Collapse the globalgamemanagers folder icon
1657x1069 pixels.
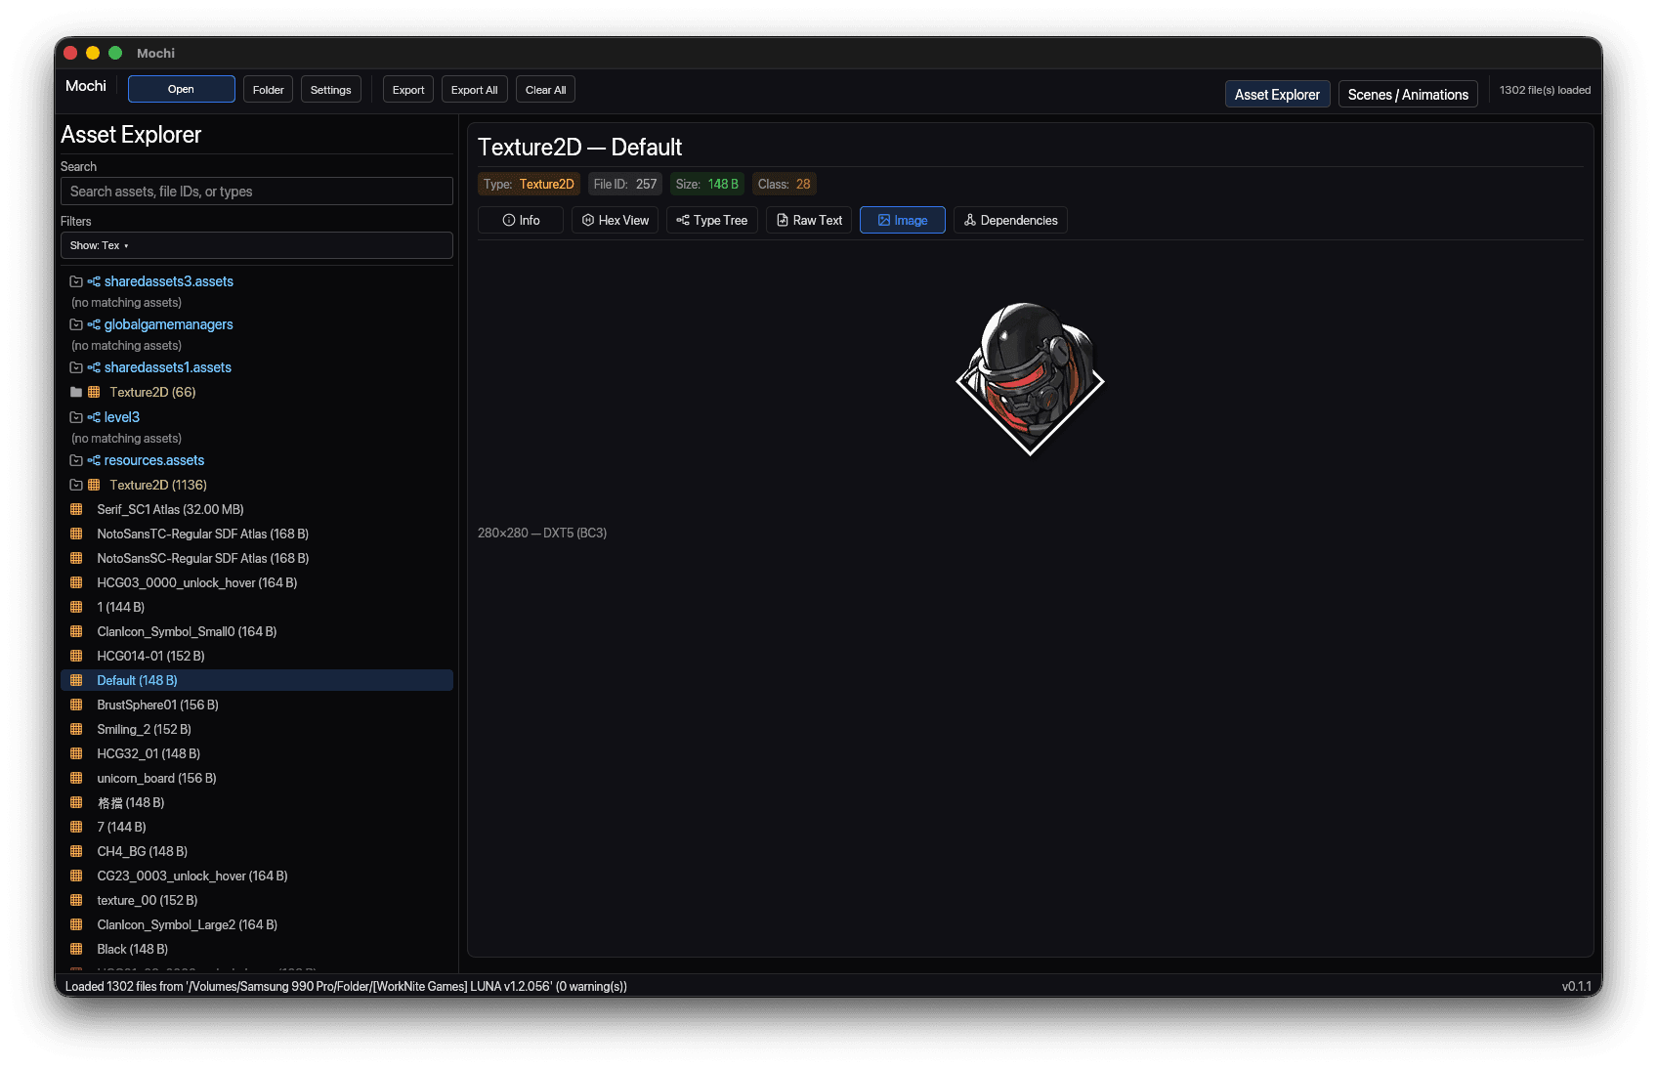(x=76, y=324)
